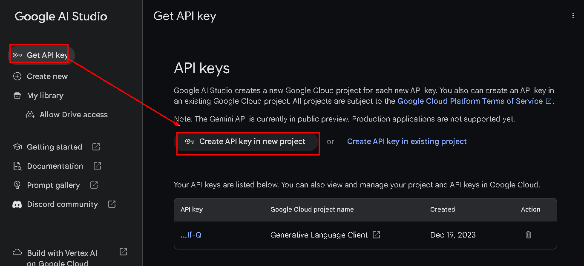This screenshot has width=584, height=266.
Task: Click the My library icon
Action: [17, 96]
